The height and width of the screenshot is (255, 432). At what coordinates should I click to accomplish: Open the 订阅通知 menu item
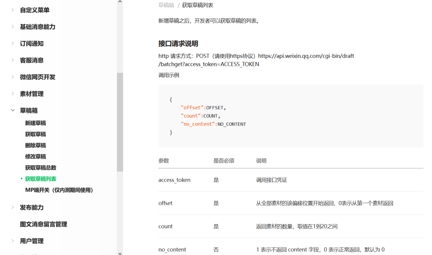click(x=32, y=43)
